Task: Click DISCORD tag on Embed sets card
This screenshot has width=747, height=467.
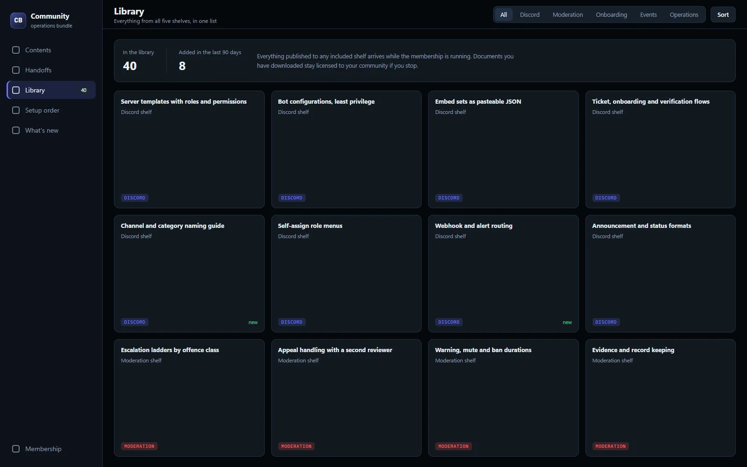Action: click(x=449, y=198)
